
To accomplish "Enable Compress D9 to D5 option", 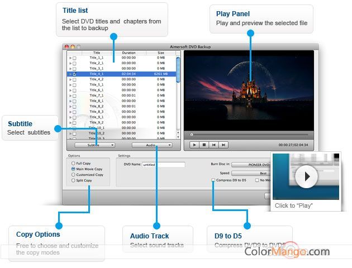I will [213, 180].
